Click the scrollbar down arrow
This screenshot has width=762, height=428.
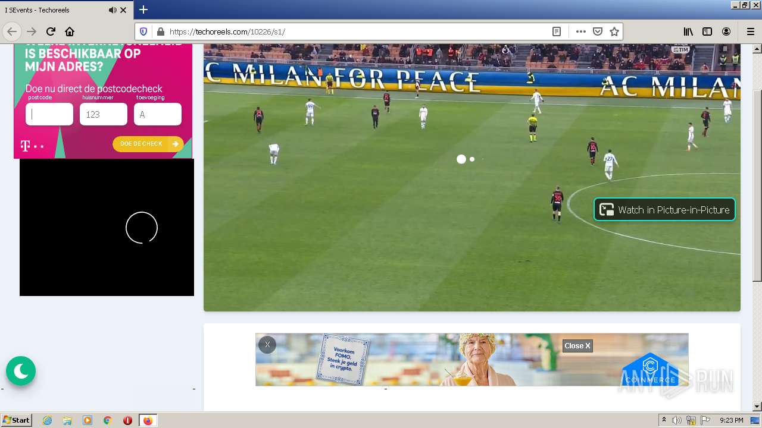coord(757,407)
